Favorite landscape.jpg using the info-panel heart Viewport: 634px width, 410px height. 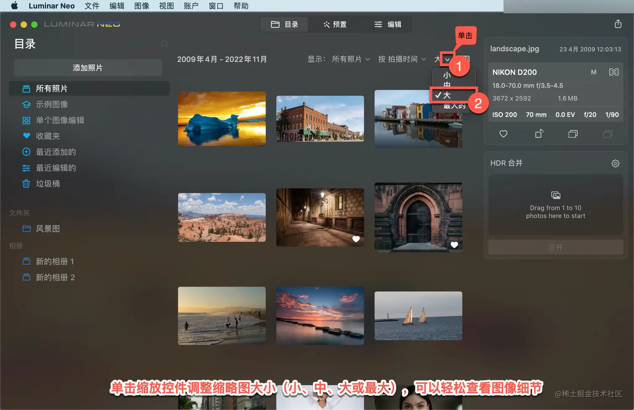(504, 134)
